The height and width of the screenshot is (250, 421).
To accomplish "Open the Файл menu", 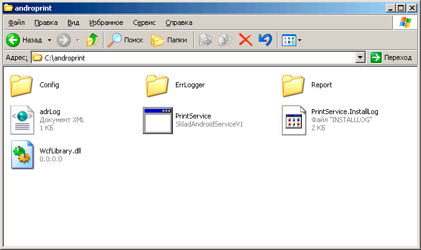I will pyautogui.click(x=17, y=22).
